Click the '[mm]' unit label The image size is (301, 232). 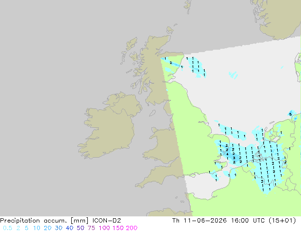pyautogui.click(x=80, y=221)
